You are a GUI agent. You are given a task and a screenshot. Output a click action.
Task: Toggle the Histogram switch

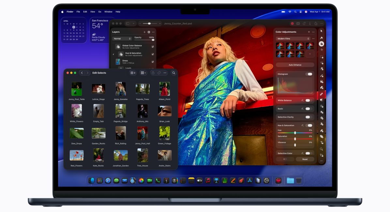click(308, 74)
